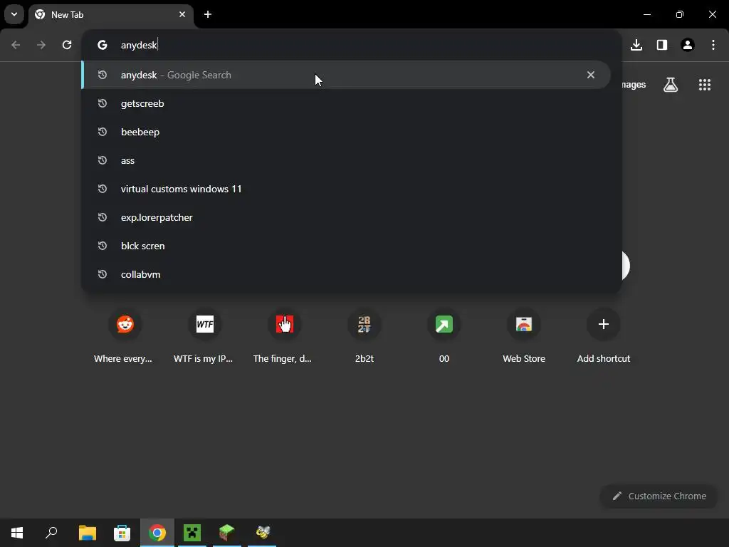Viewport: 729px width, 547px height.
Task: Open the tab search dropdown arrow
Action: [14, 14]
